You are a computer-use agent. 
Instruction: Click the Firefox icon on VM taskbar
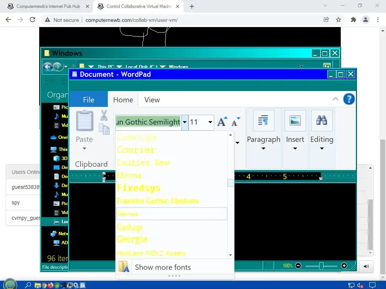(x=51, y=285)
